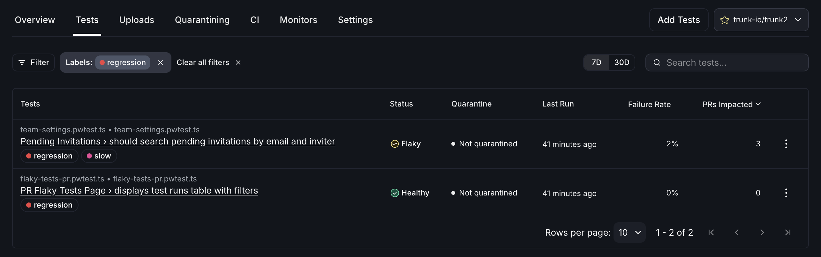Open the Rows per page dropdown

(x=629, y=232)
